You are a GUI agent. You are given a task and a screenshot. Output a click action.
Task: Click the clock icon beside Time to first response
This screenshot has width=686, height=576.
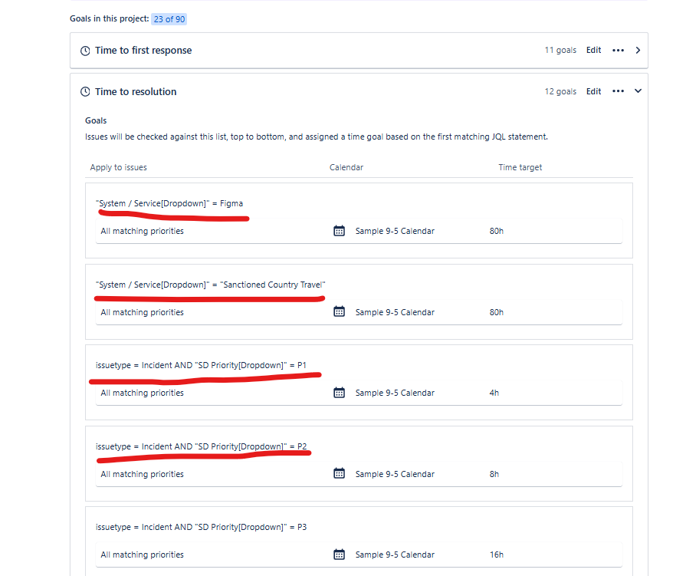pos(85,50)
